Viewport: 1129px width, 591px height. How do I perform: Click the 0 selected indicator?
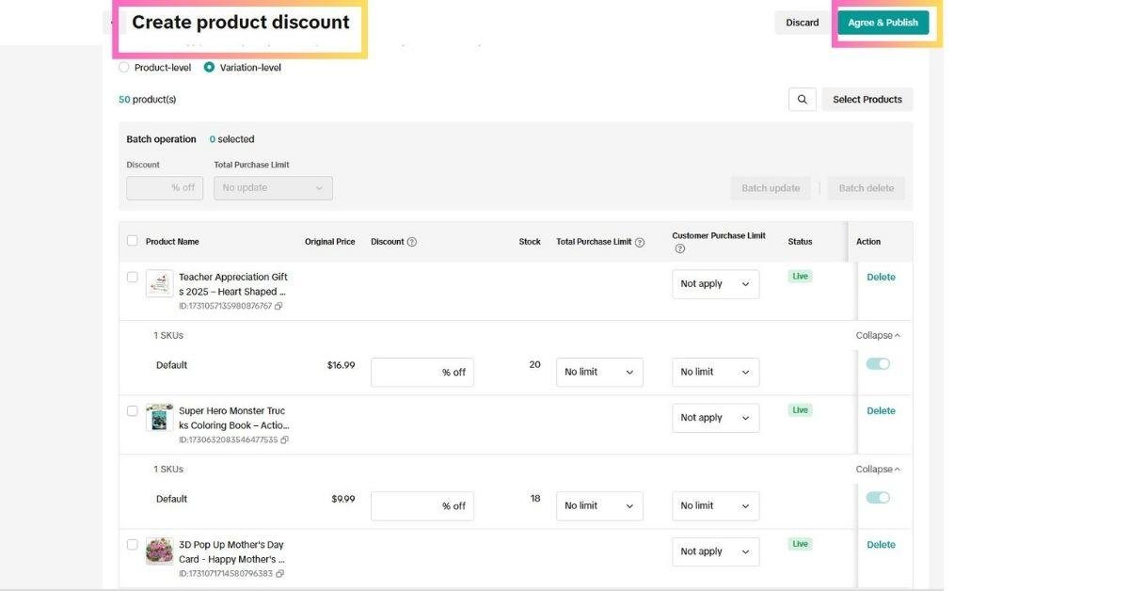[x=231, y=139]
